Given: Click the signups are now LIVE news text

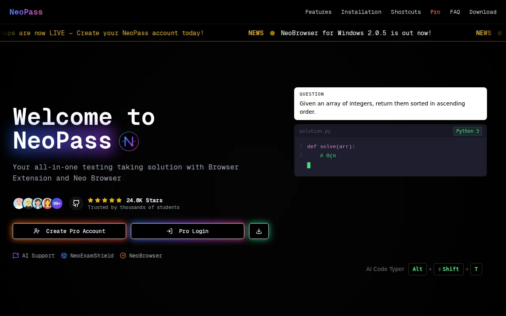Looking at the screenshot, I should (x=102, y=33).
